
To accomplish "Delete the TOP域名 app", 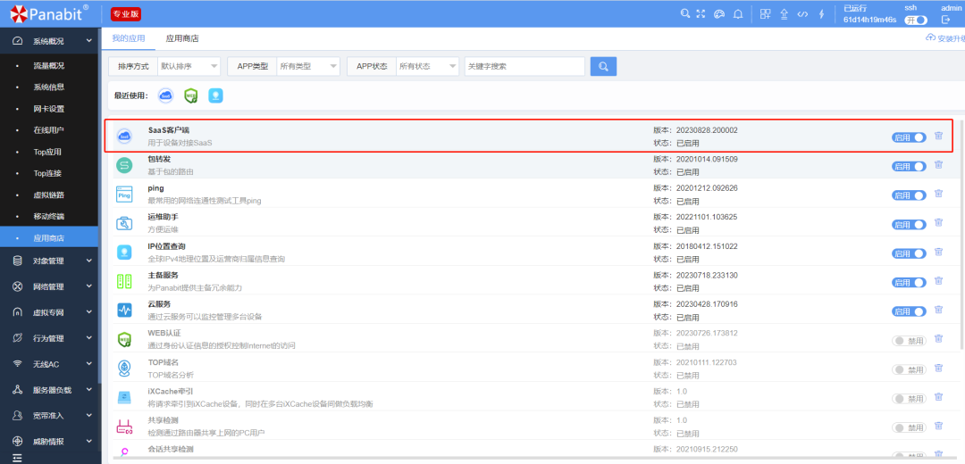I will coord(938,369).
